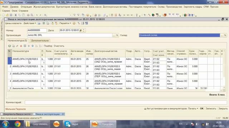The width and height of the screenshot is (229, 128).
Task: Click the table horizontal scrollbar
Action: coord(115,90)
